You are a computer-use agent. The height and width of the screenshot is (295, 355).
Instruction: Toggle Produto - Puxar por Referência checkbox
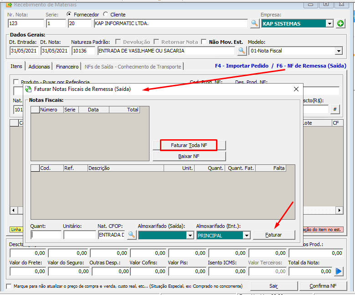pyautogui.click(x=16, y=82)
